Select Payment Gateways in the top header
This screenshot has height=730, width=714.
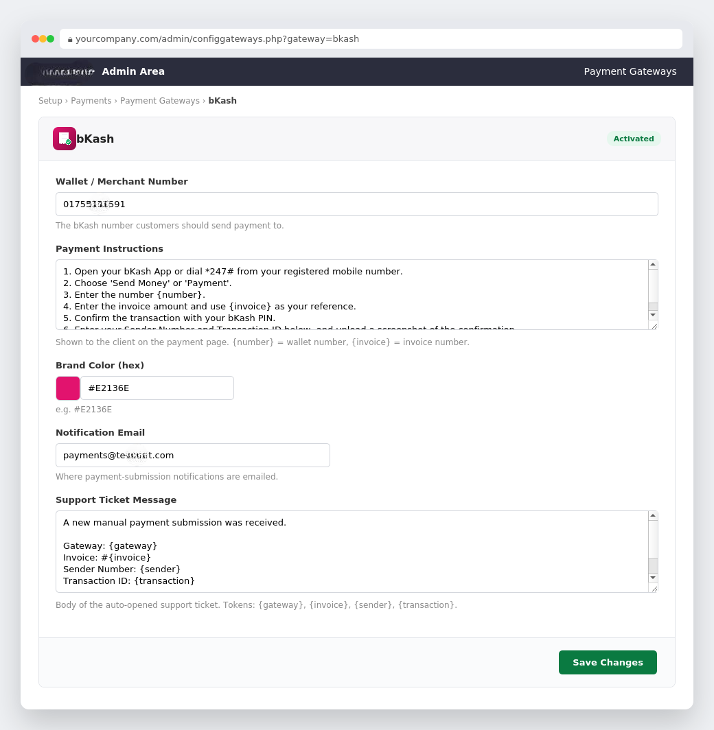click(630, 71)
